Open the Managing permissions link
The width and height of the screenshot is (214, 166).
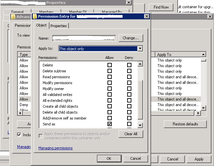(x=55, y=148)
